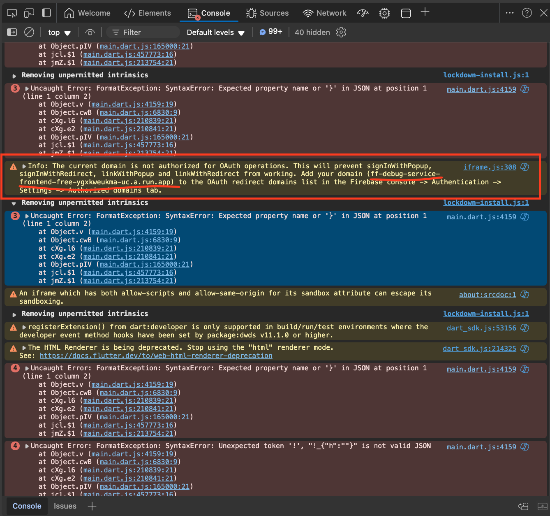Open the Performance gauge panel icon
Screen dimensions: 550x516
point(363,13)
